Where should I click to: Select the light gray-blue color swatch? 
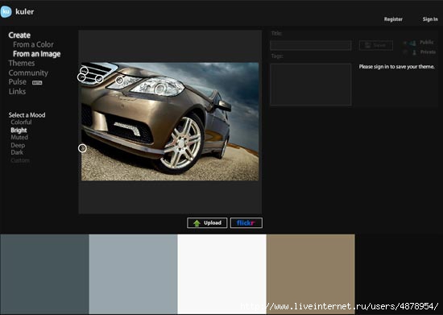pyautogui.click(x=133, y=274)
